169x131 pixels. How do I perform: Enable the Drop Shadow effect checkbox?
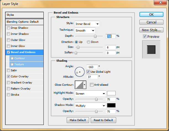tap(9, 28)
